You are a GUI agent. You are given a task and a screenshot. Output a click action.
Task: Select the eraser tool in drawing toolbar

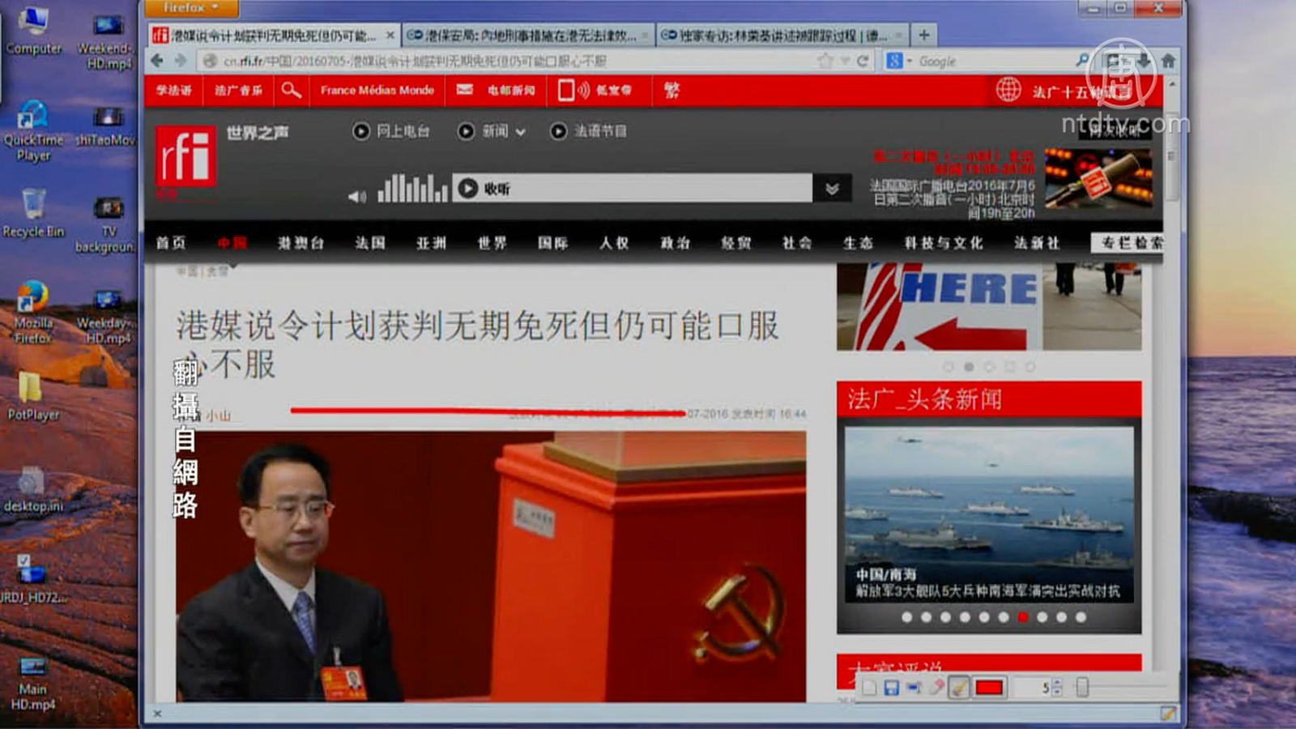click(x=936, y=688)
